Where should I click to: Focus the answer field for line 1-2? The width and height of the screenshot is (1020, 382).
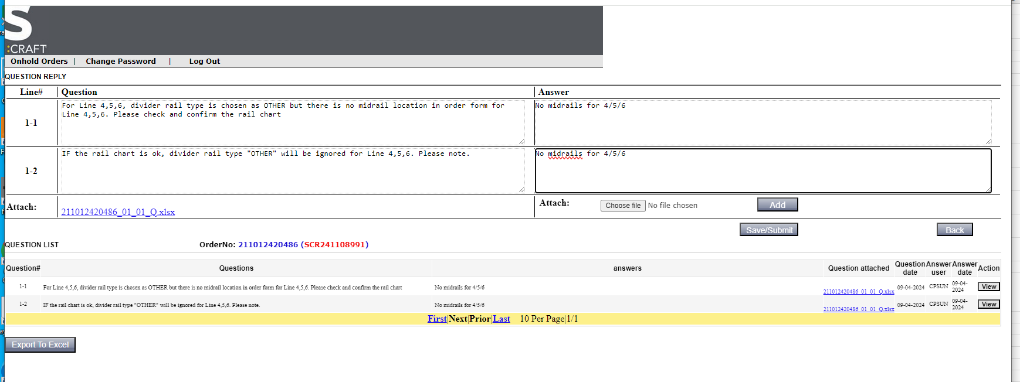763,170
